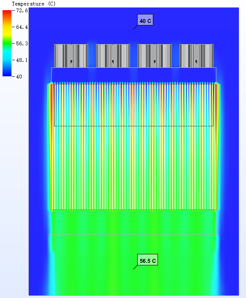Pick the red top of the color legend
The image size is (246, 298).
(7, 13)
